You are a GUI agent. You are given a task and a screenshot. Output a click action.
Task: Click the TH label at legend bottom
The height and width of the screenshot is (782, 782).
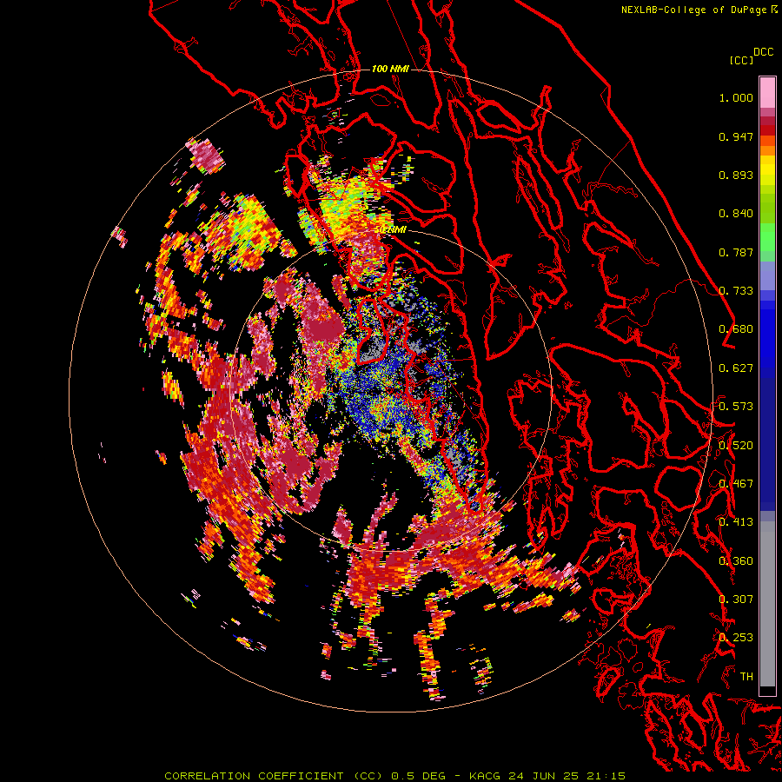(x=746, y=677)
